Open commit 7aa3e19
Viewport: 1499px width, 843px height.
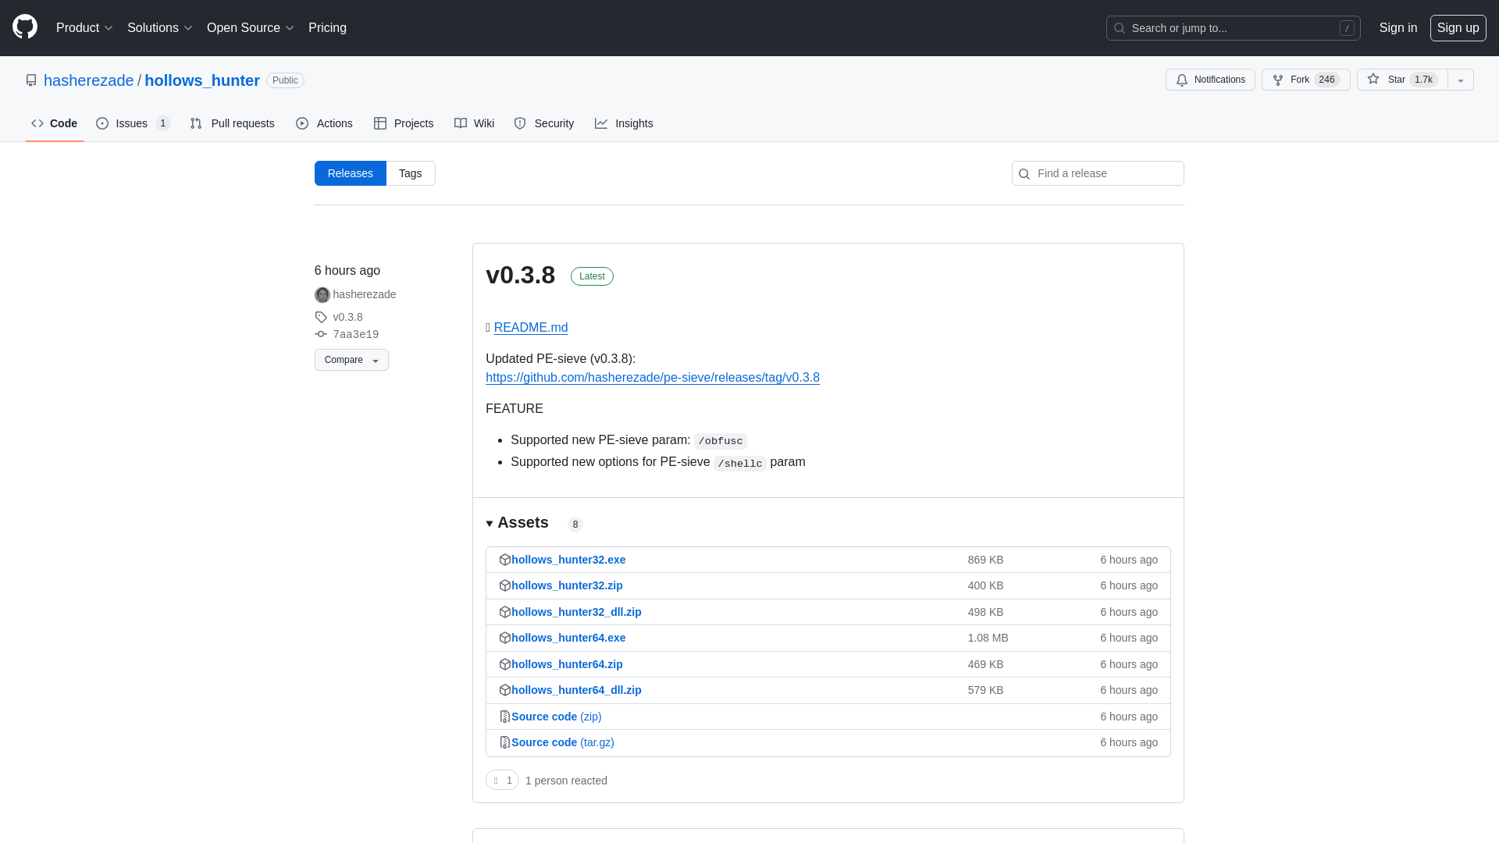point(356,334)
